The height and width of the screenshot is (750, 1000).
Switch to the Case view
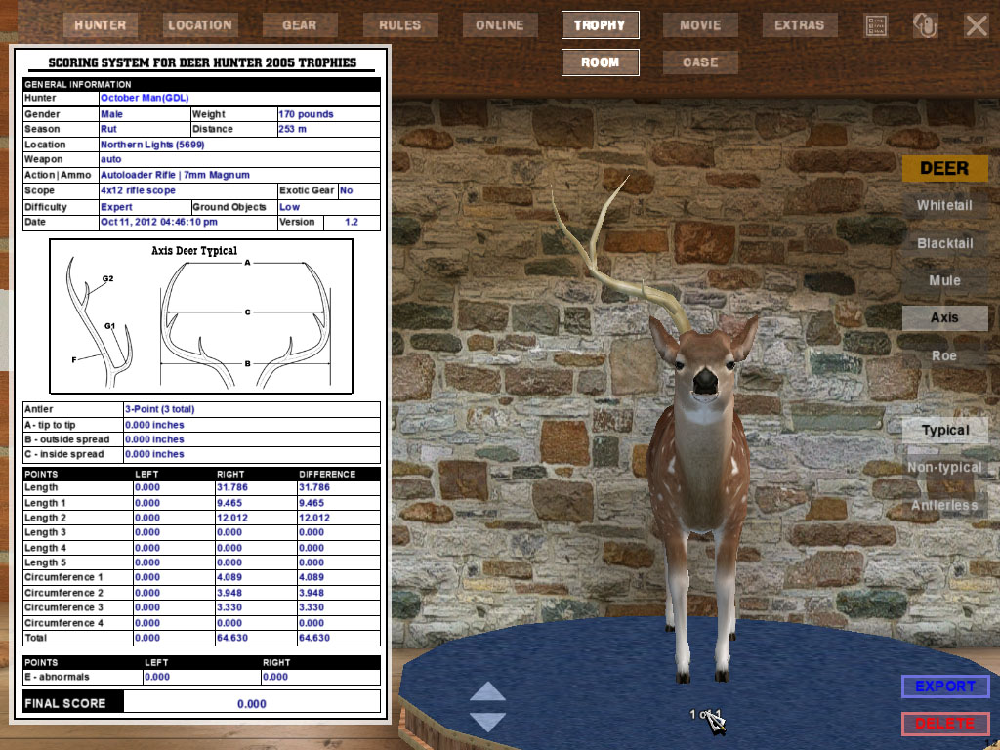[700, 62]
